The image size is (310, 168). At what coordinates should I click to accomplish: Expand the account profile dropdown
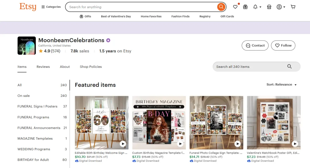coord(281,7)
